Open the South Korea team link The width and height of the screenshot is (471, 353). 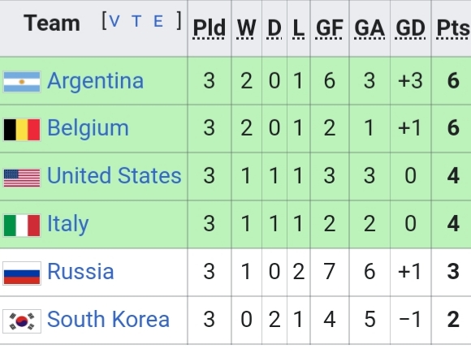pos(109,320)
